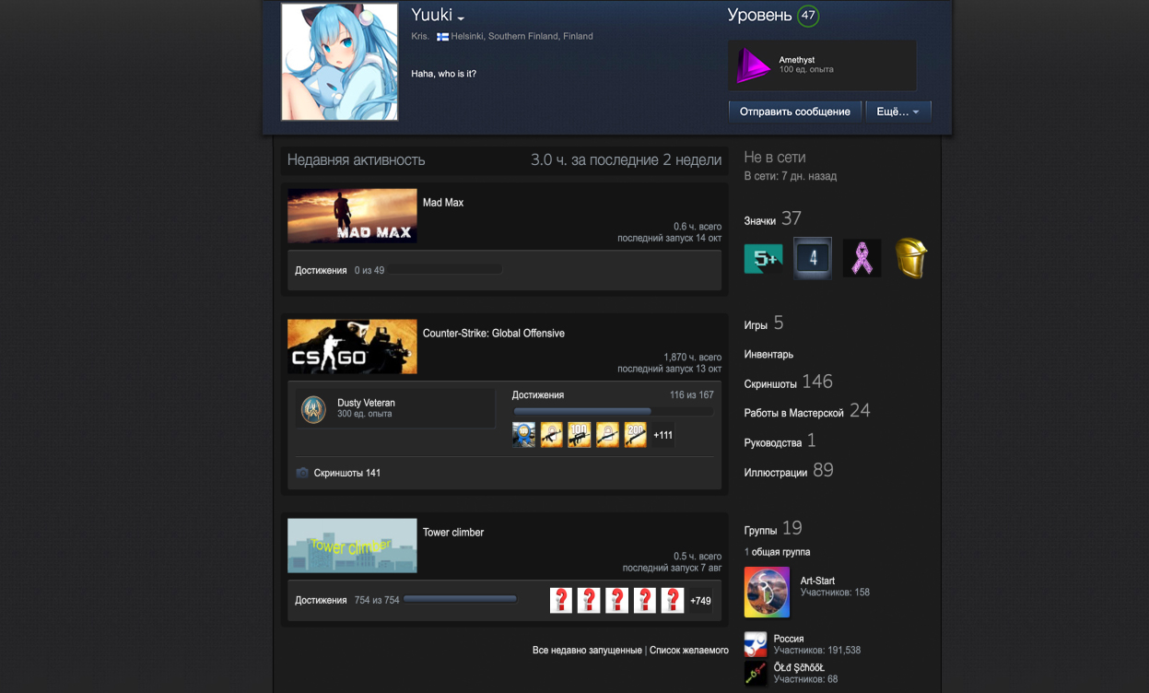This screenshot has height=693, width=1149.
Task: Click Tower climber achievements progress bar
Action: [460, 600]
